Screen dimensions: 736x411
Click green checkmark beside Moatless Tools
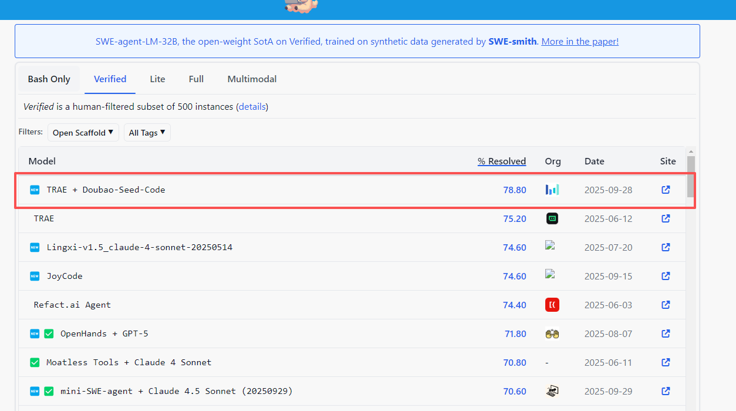pos(35,362)
